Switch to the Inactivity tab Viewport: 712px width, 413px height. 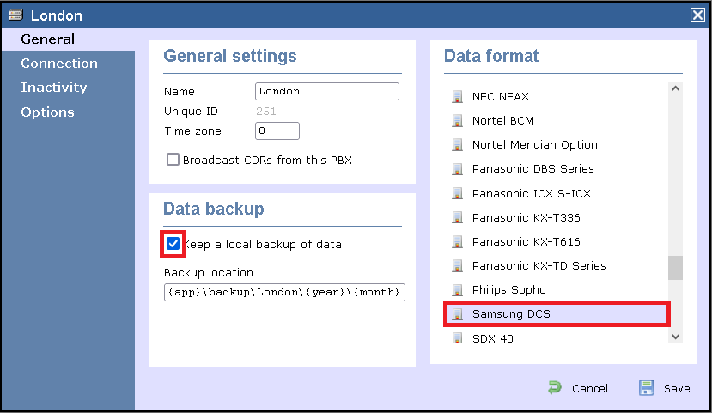click(x=54, y=88)
